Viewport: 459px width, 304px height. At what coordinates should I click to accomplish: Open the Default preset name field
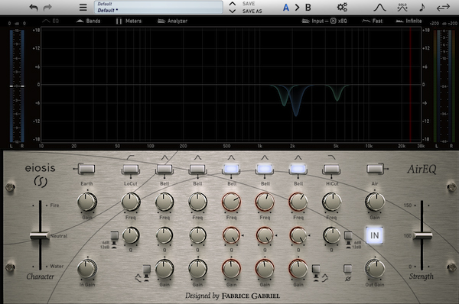pos(158,8)
